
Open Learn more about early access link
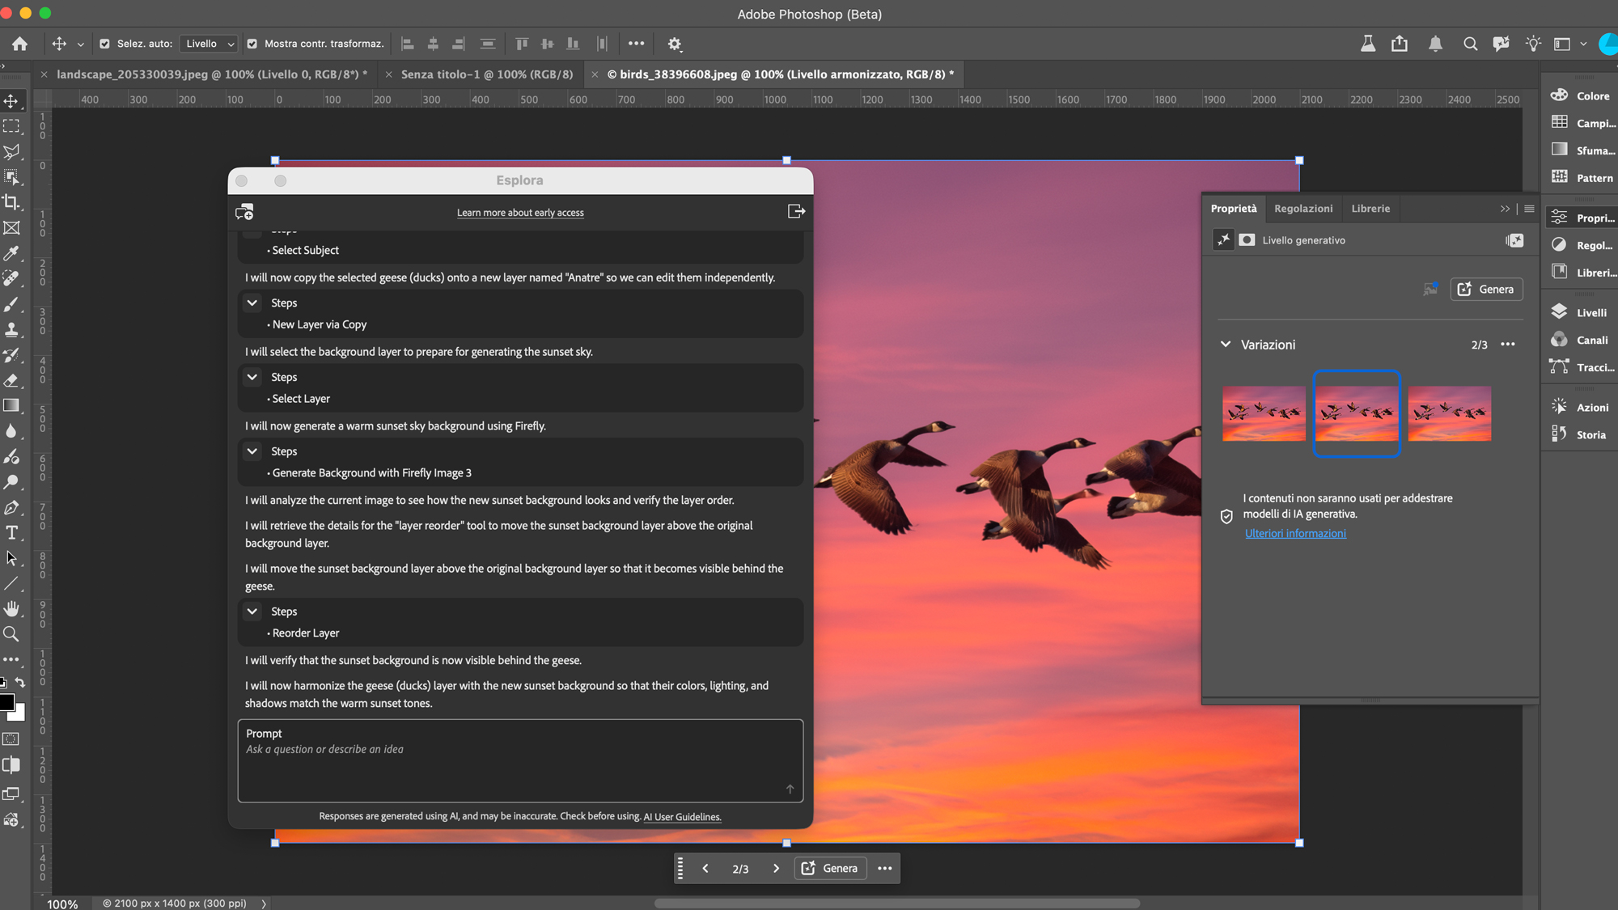[x=520, y=213]
